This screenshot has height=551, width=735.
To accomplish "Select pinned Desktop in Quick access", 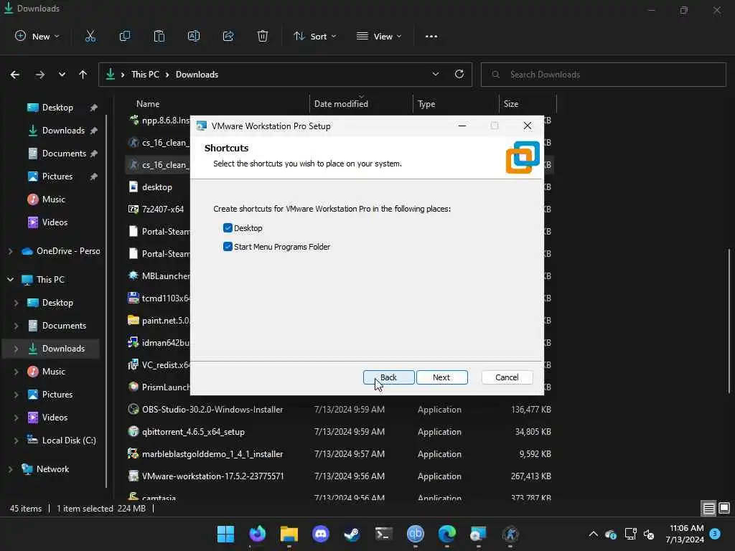I will tap(57, 108).
